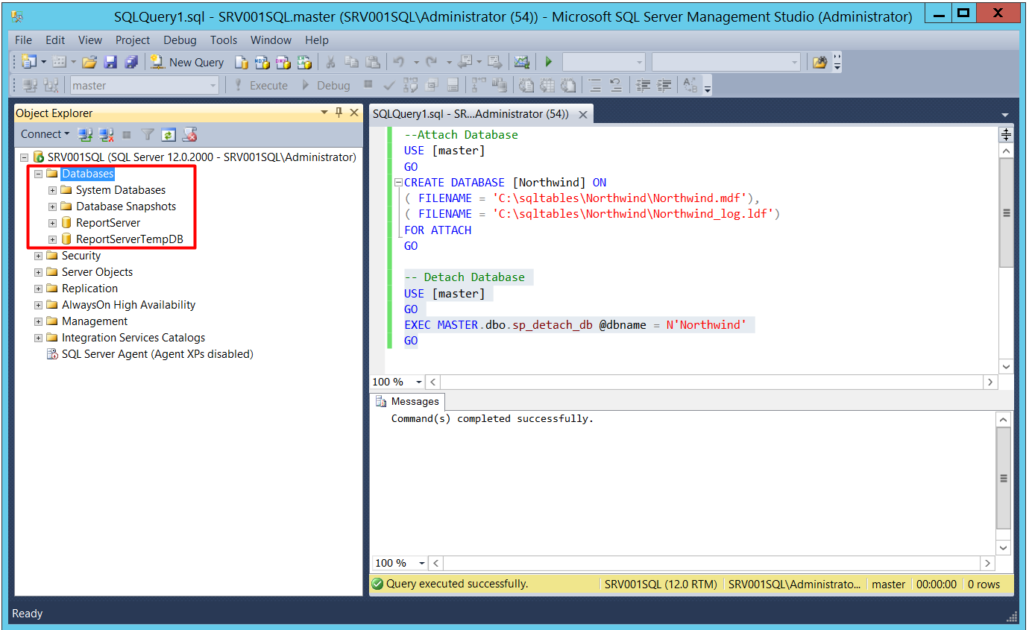Collapse the Databases tree node
Viewport: 1029px width, 630px height.
38,174
